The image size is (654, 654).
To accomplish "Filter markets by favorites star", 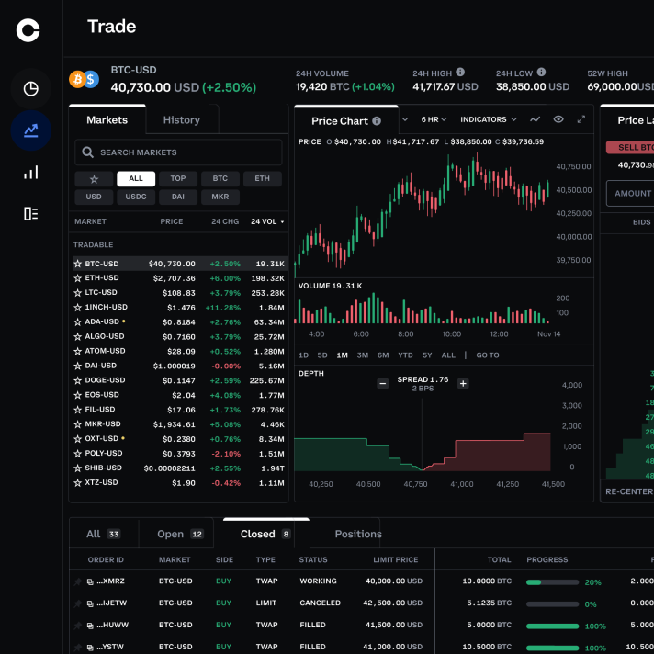I will point(94,179).
